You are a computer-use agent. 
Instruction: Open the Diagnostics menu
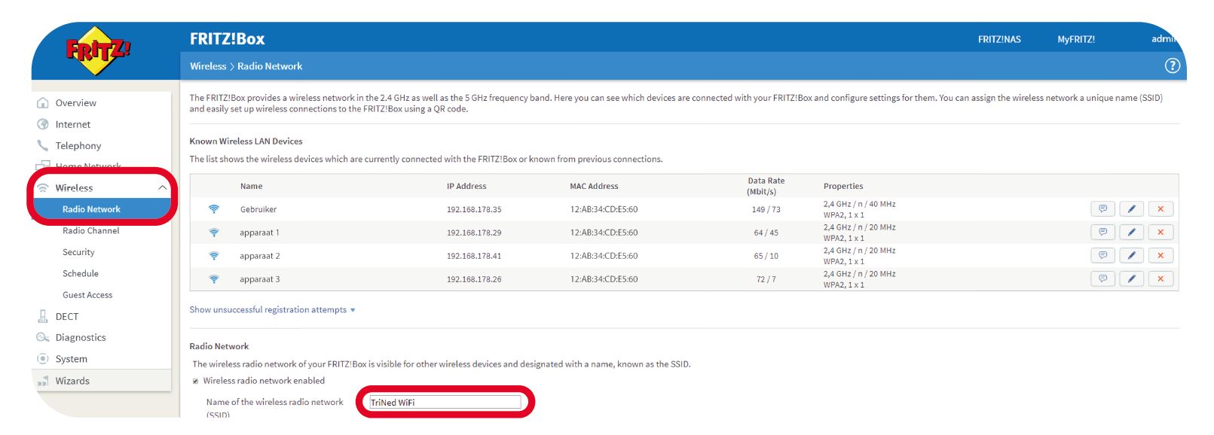tap(80, 338)
